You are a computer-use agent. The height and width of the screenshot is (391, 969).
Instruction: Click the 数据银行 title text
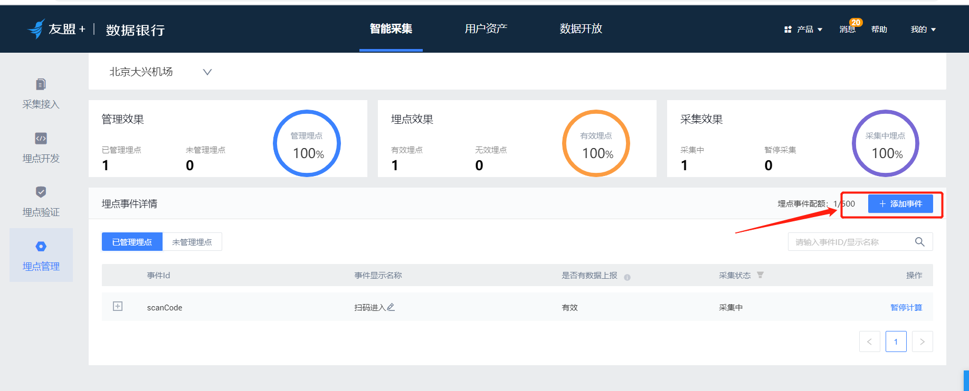pyautogui.click(x=135, y=30)
